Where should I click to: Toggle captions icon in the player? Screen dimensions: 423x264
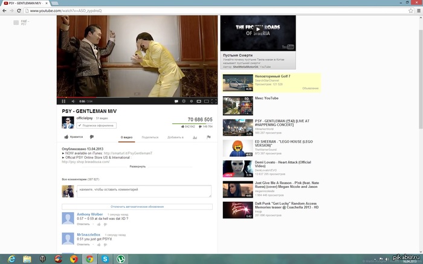click(x=176, y=101)
